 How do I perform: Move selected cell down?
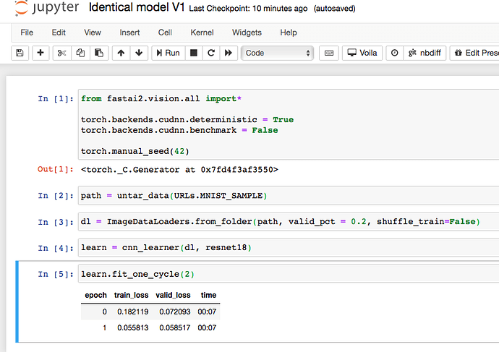[x=139, y=53]
